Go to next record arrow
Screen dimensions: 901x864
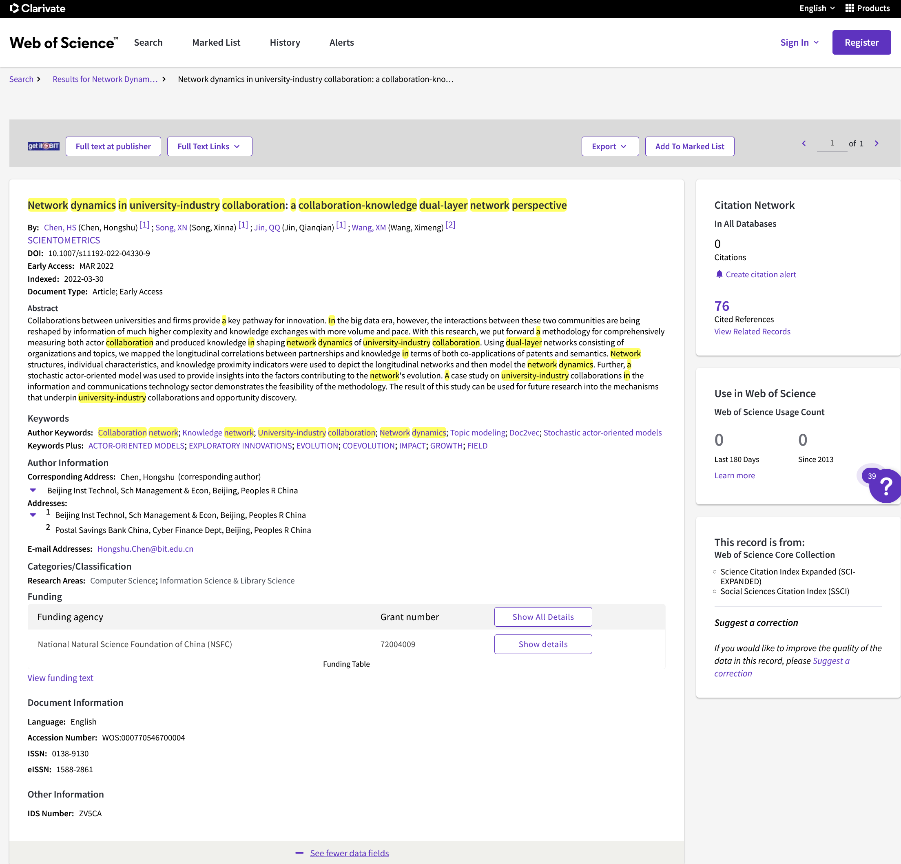point(876,144)
